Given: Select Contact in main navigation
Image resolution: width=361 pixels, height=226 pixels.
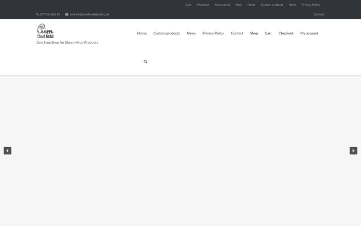Looking at the screenshot, I should pos(237,33).
